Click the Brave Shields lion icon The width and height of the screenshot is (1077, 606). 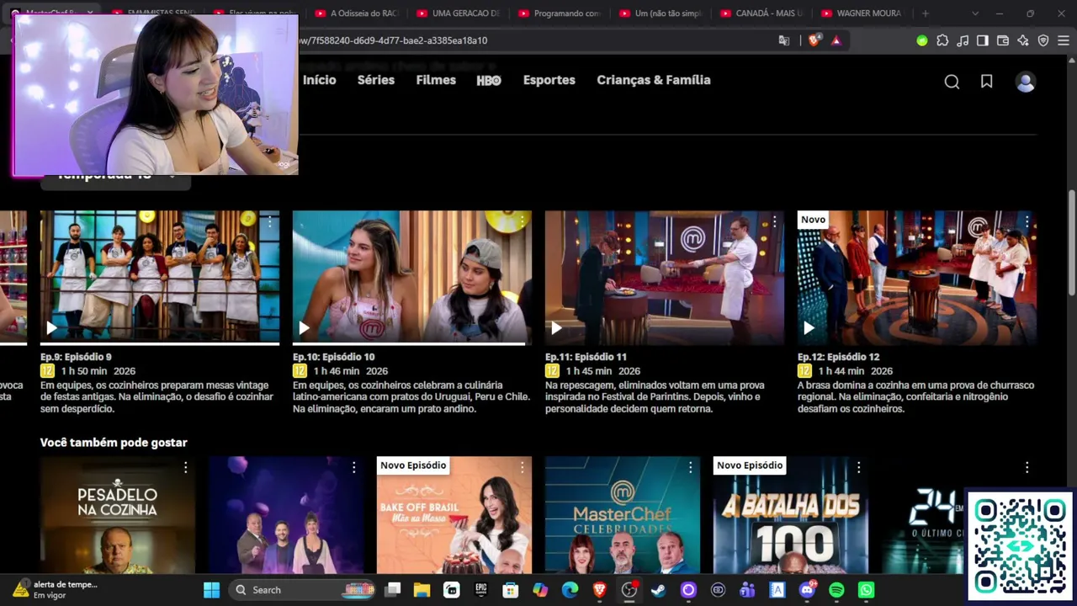click(814, 40)
